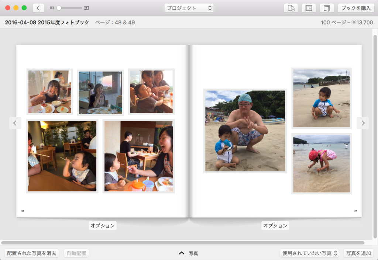
Task: Select photo of two women with laughing baby
Action: [x=151, y=92]
